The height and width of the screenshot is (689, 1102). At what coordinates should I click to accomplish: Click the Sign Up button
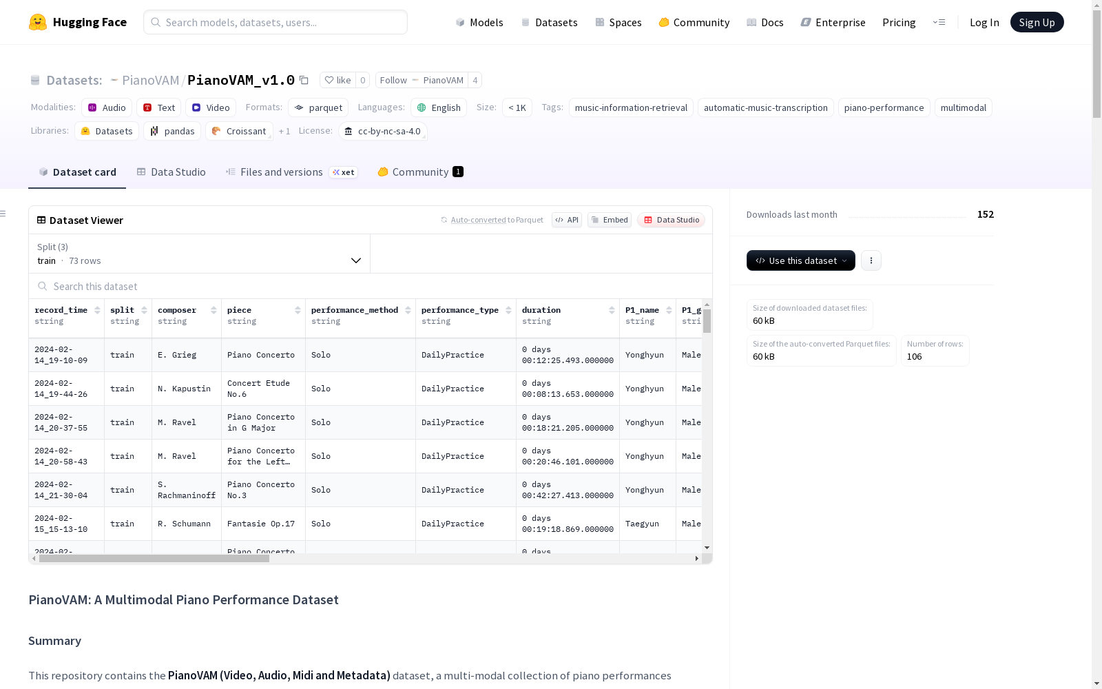coord(1037,22)
